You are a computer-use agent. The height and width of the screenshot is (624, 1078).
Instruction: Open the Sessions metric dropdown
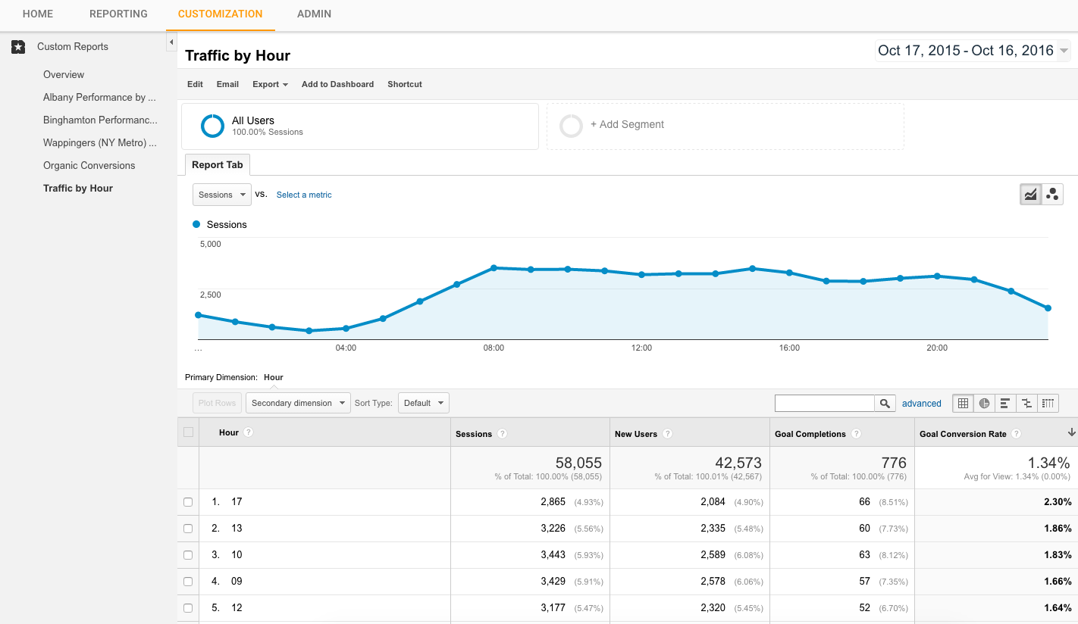221,195
